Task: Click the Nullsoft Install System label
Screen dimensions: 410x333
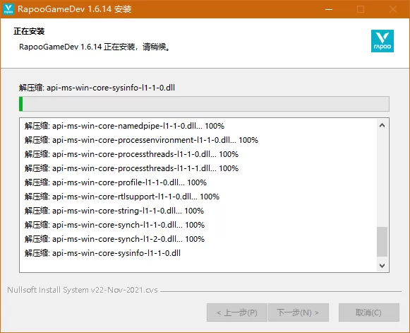Action: point(83,290)
